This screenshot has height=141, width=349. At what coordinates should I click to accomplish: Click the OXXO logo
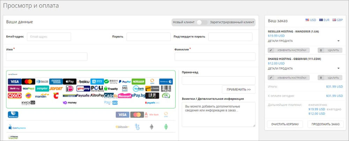pos(15,96)
